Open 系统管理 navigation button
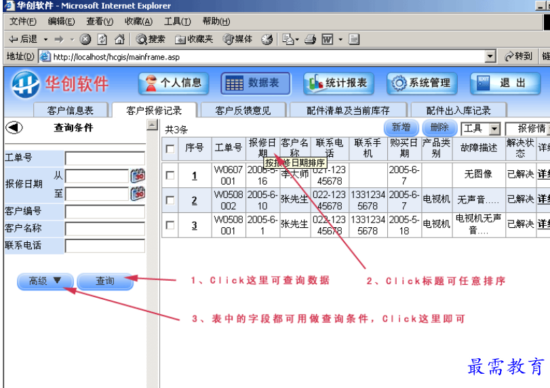Viewport: 550px width, 388px height. (422, 83)
